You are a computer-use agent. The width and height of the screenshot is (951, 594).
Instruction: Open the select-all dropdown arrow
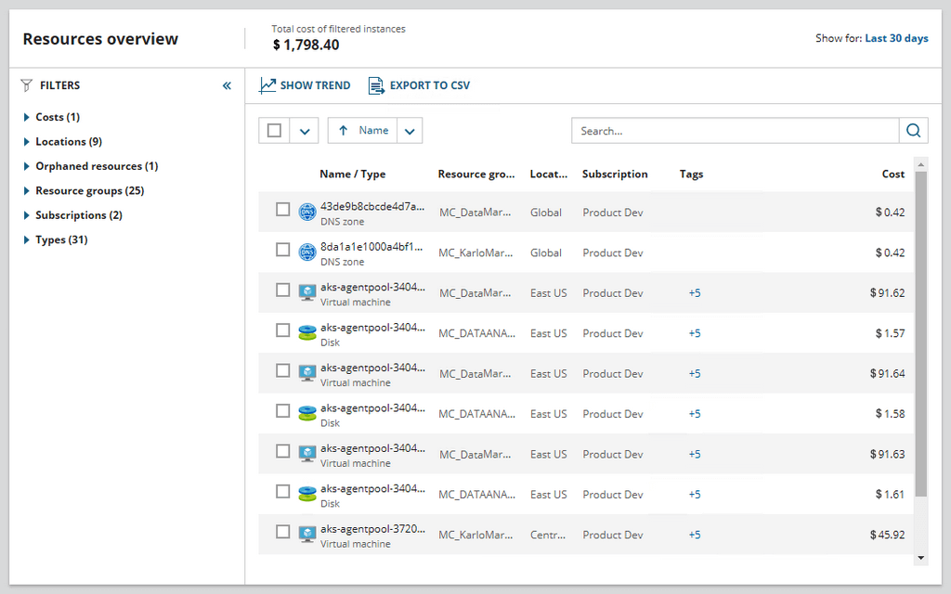point(304,131)
